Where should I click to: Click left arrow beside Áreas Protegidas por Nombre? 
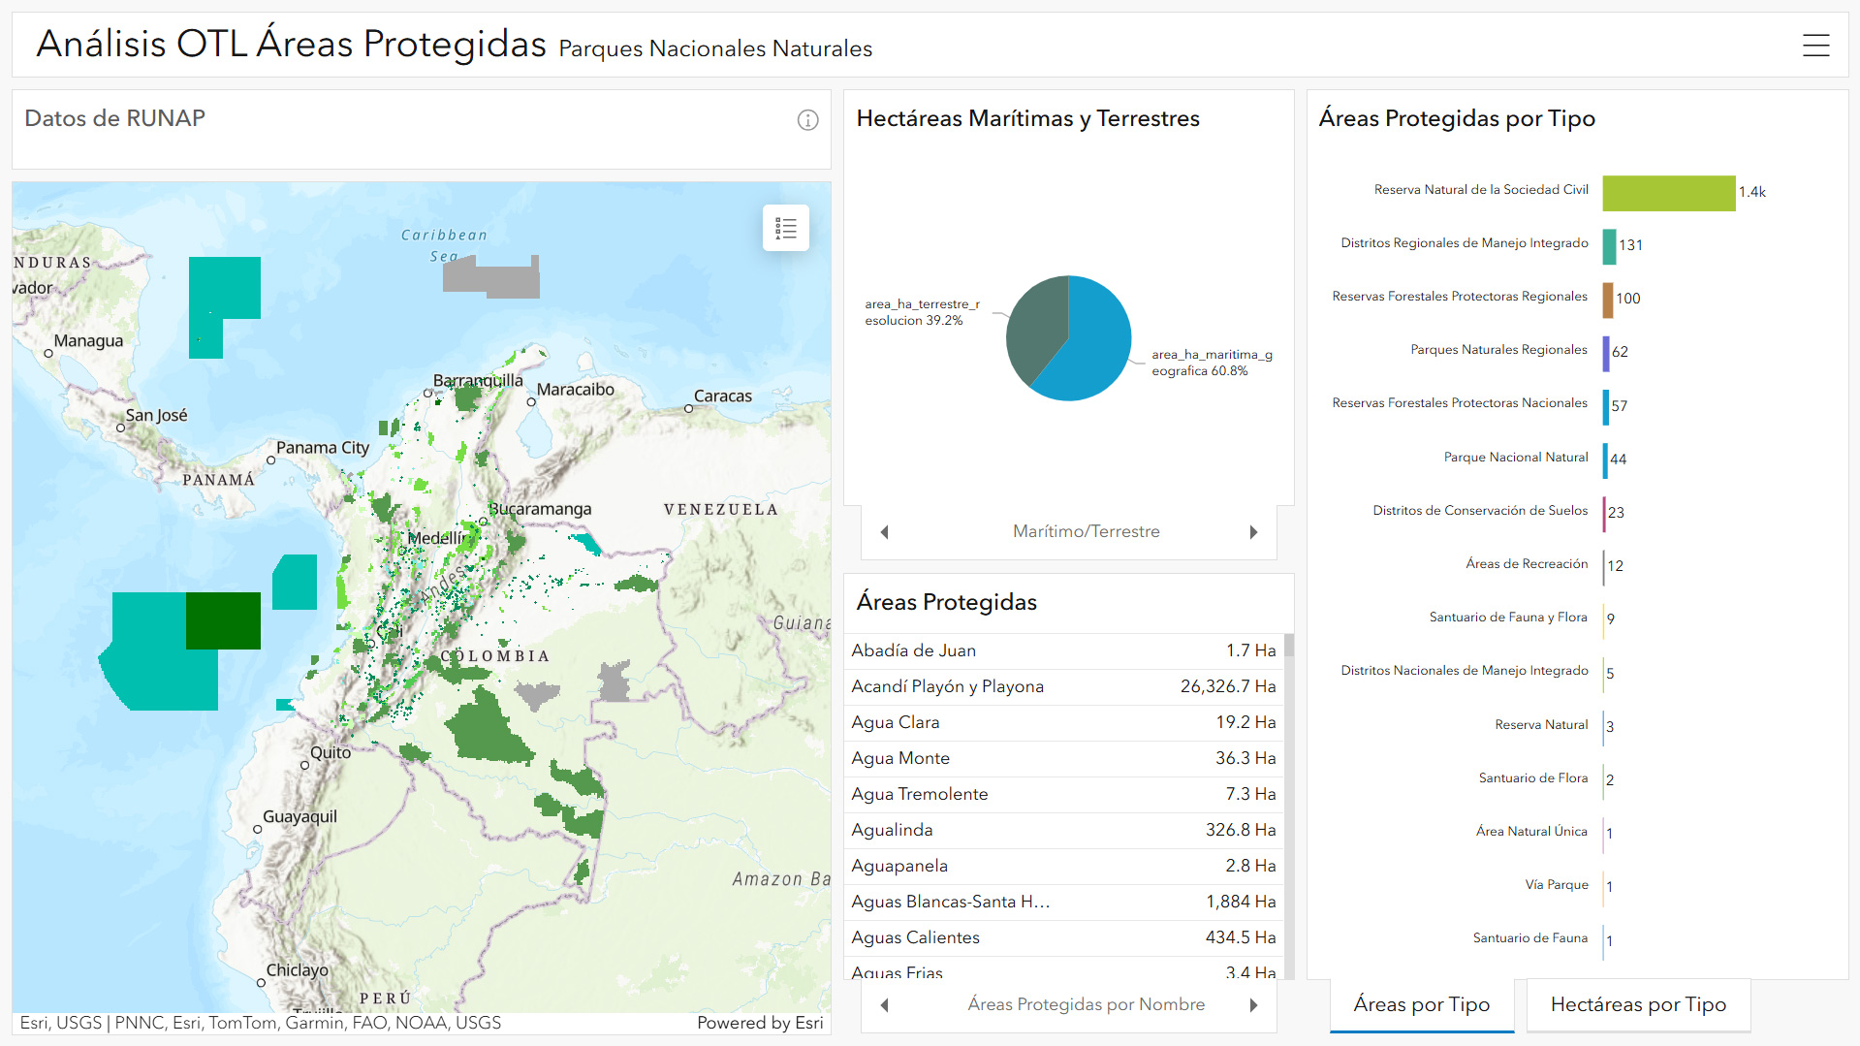(884, 1005)
